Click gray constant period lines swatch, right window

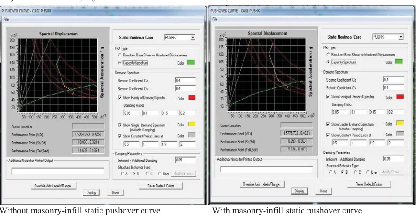(400, 134)
